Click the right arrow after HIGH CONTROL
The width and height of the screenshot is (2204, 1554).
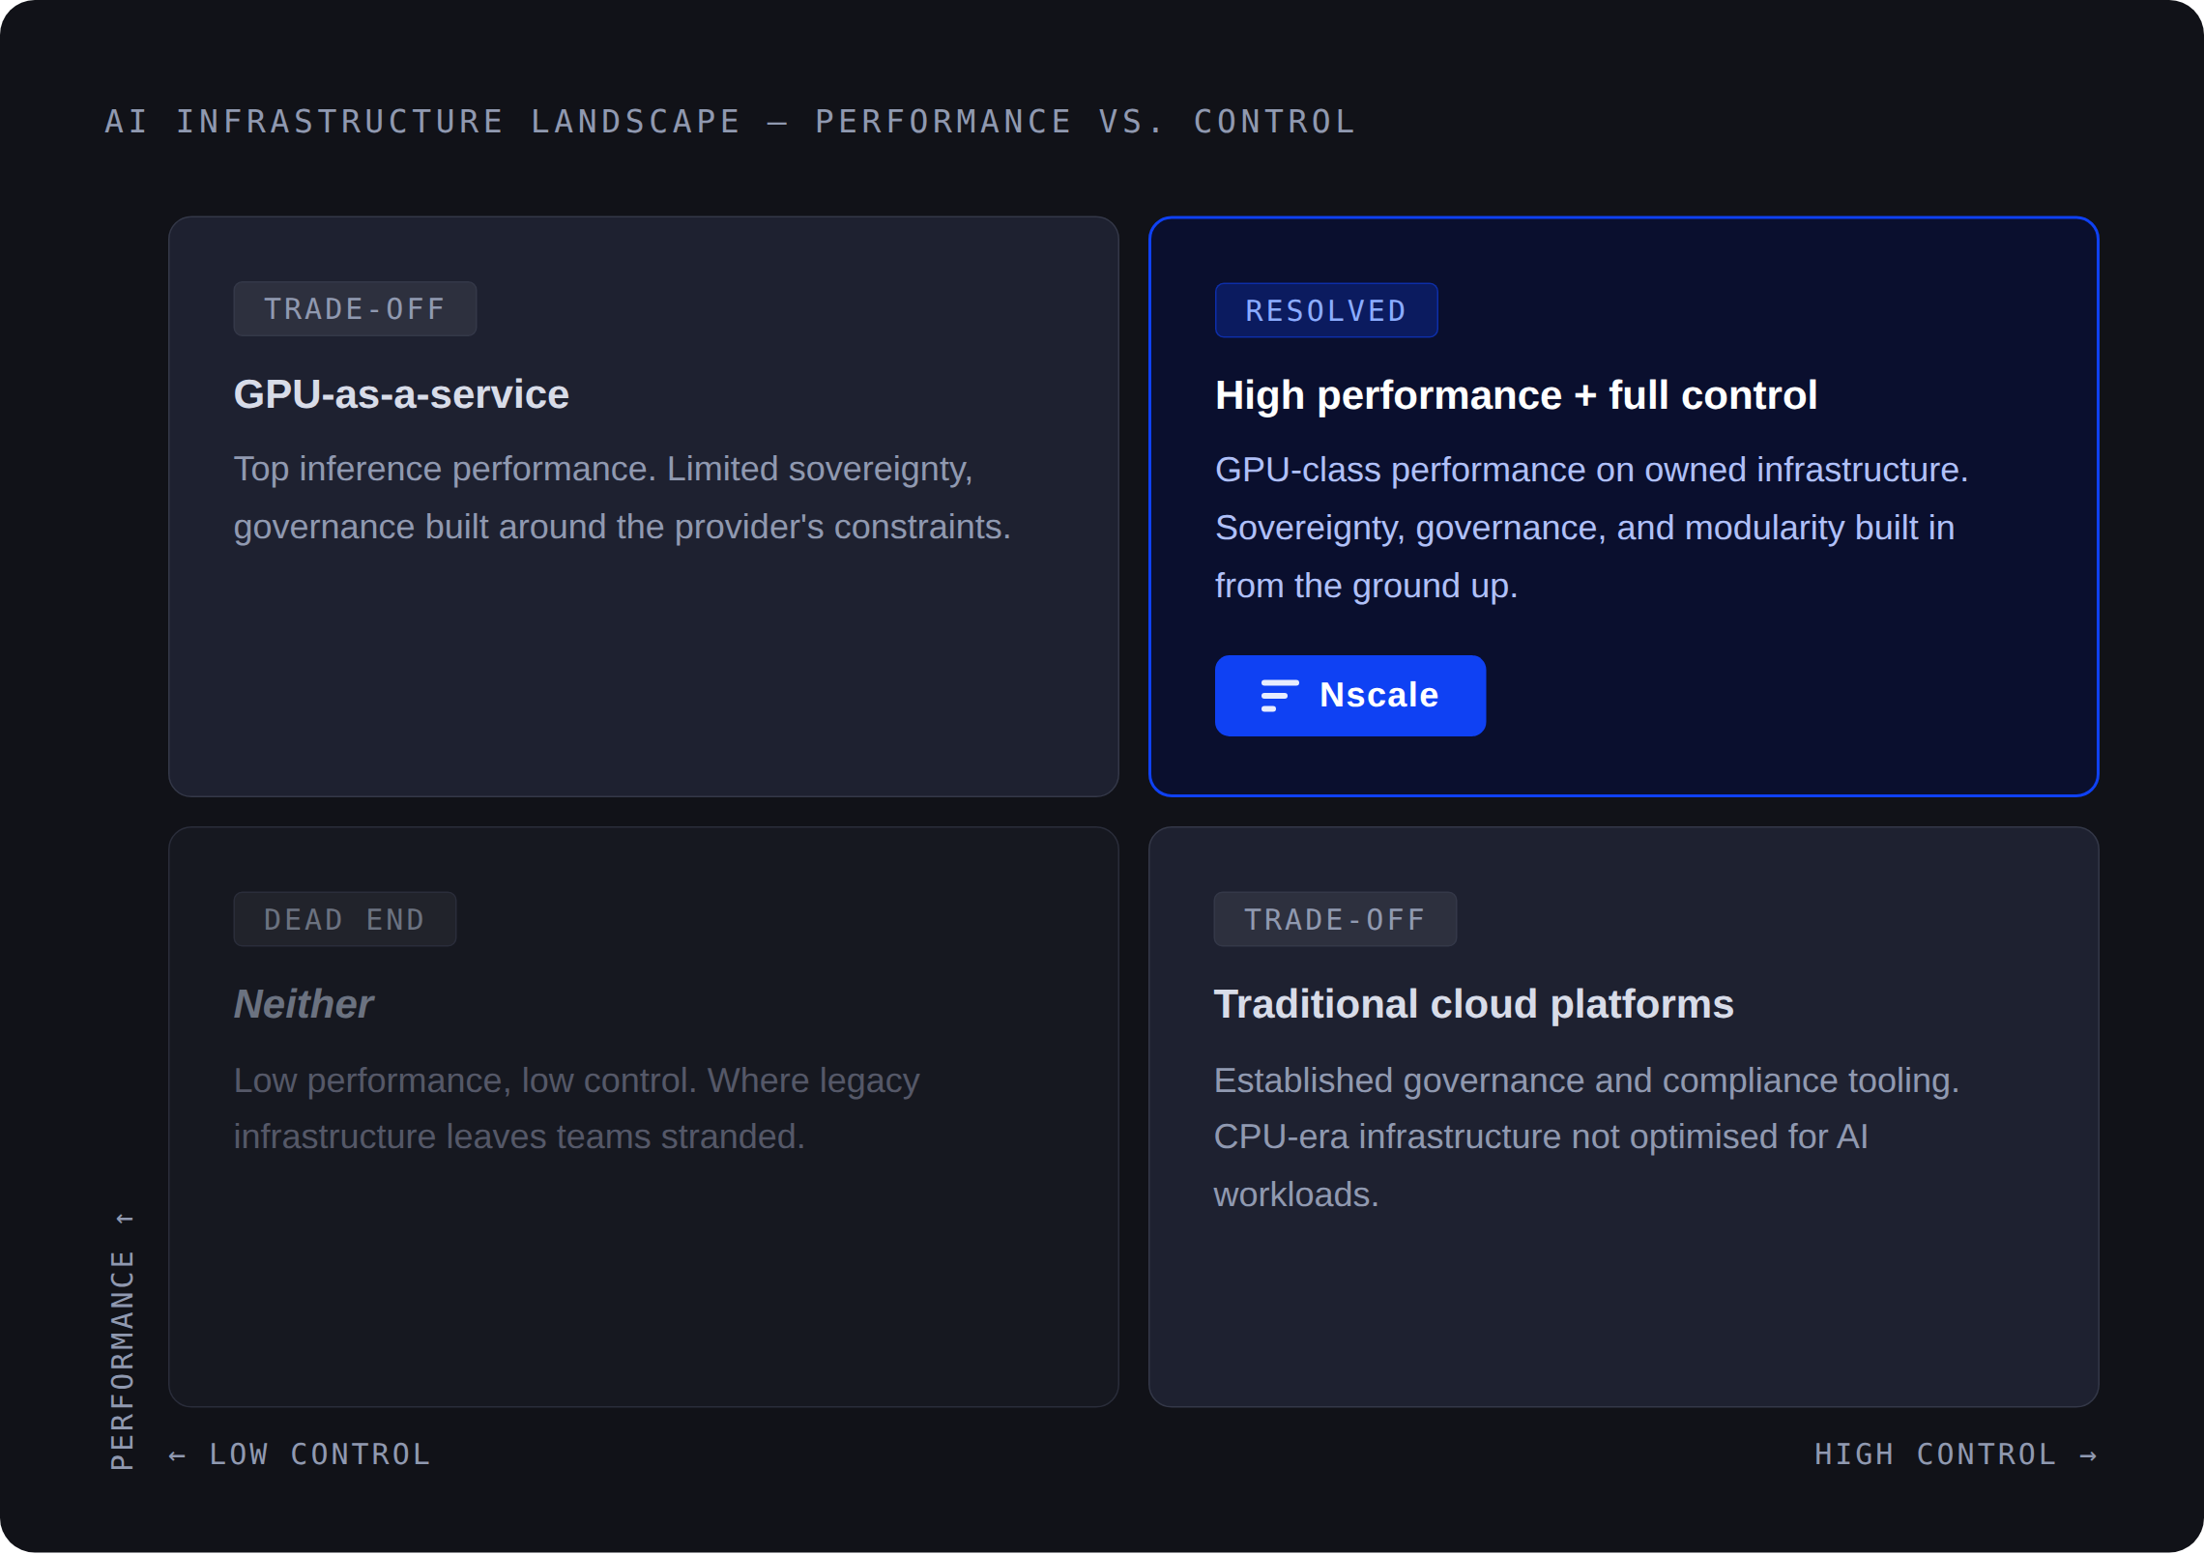tap(2088, 1455)
